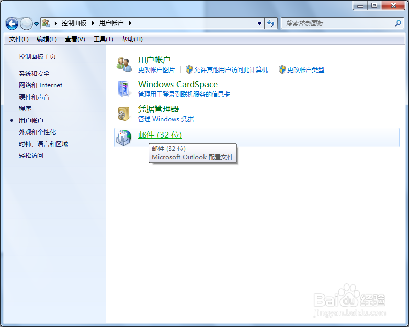Open 凭据管理器 credential manager icon
This screenshot has height=327, width=409.
124,113
